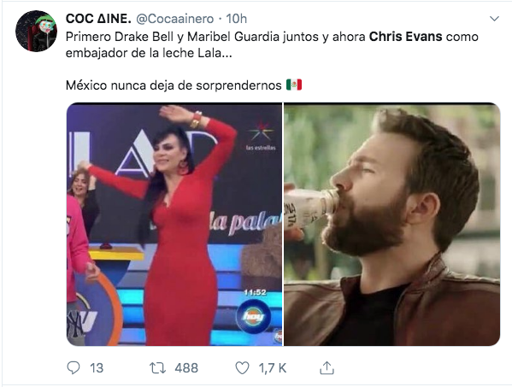Like the tweet with the heart icon
Viewport: 512px width, 387px height.
coord(242,368)
